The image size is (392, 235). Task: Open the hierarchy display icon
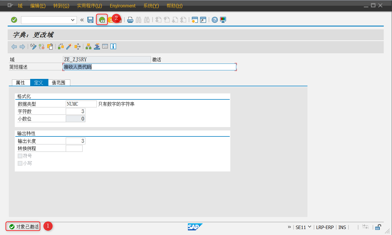point(89,46)
